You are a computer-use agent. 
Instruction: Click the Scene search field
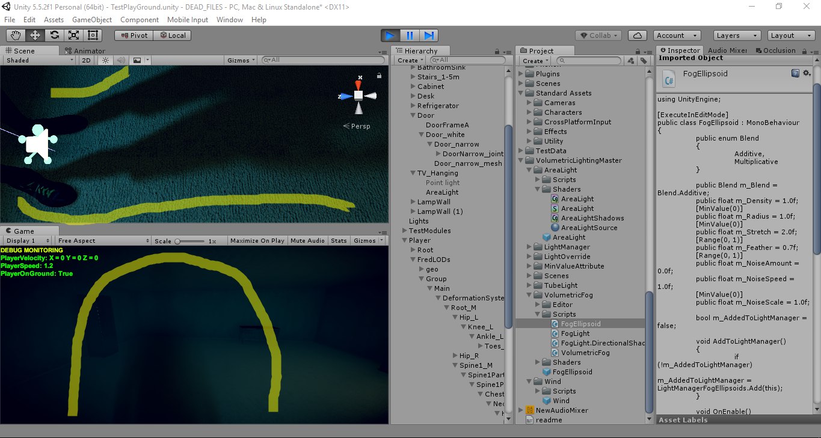click(x=322, y=60)
